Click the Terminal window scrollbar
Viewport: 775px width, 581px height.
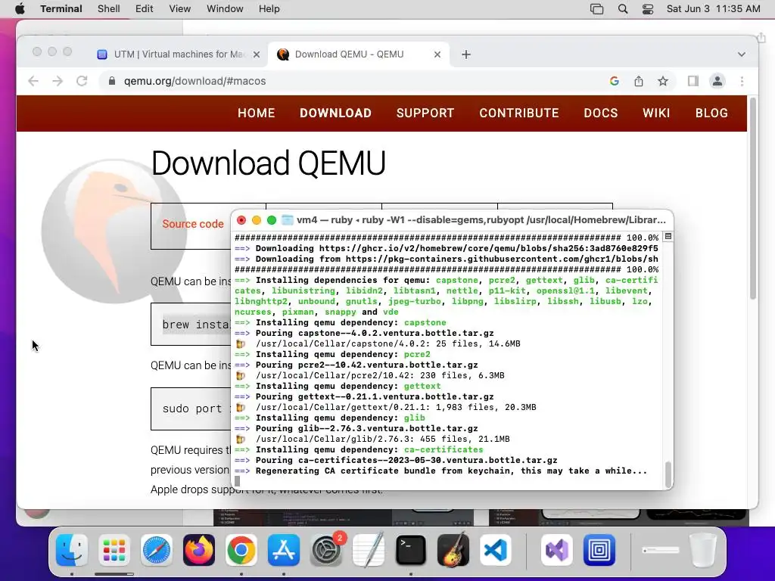tap(668, 474)
